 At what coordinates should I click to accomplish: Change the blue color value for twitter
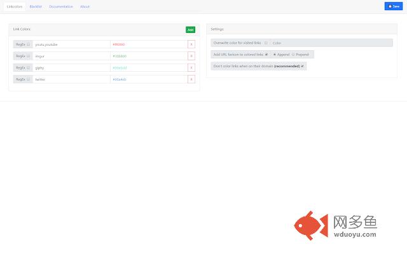[x=149, y=79]
